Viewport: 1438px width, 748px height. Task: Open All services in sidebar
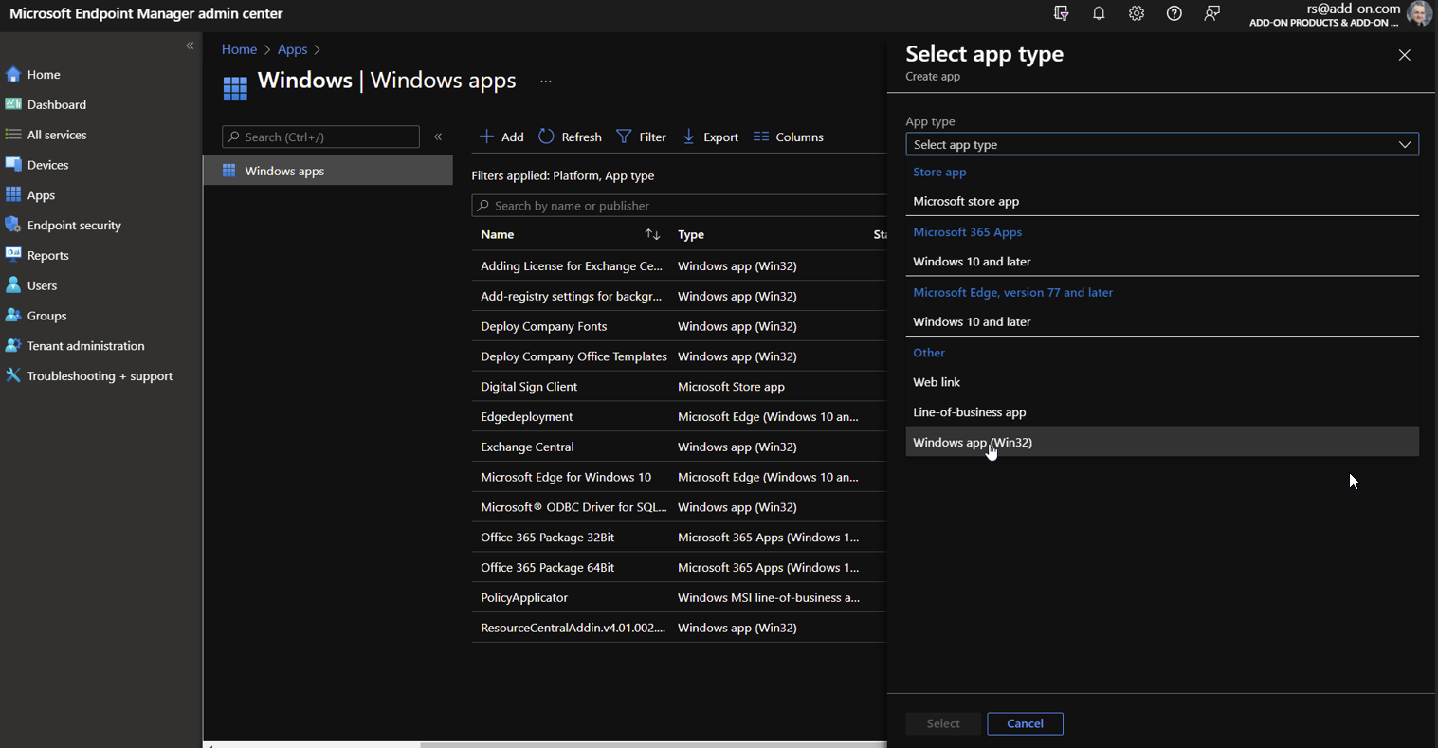click(57, 135)
